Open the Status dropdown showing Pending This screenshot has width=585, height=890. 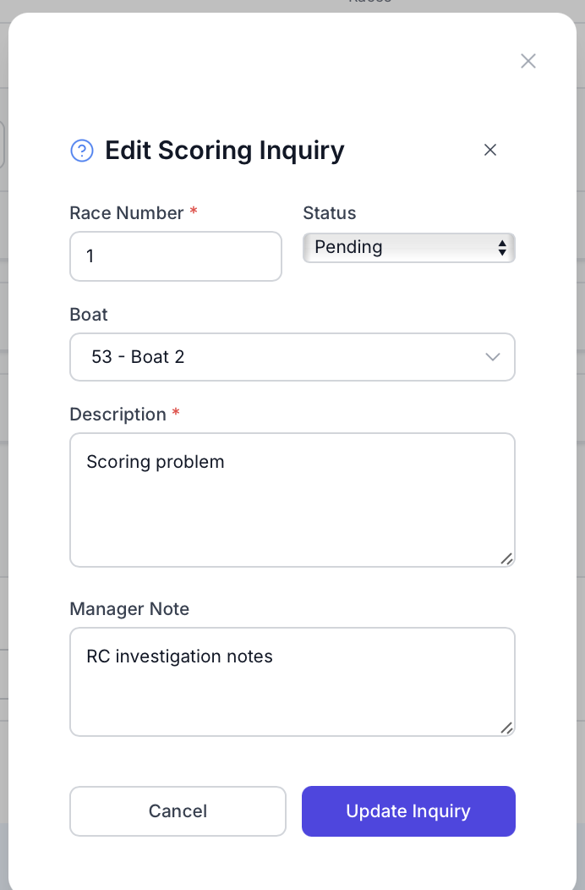pos(397,247)
